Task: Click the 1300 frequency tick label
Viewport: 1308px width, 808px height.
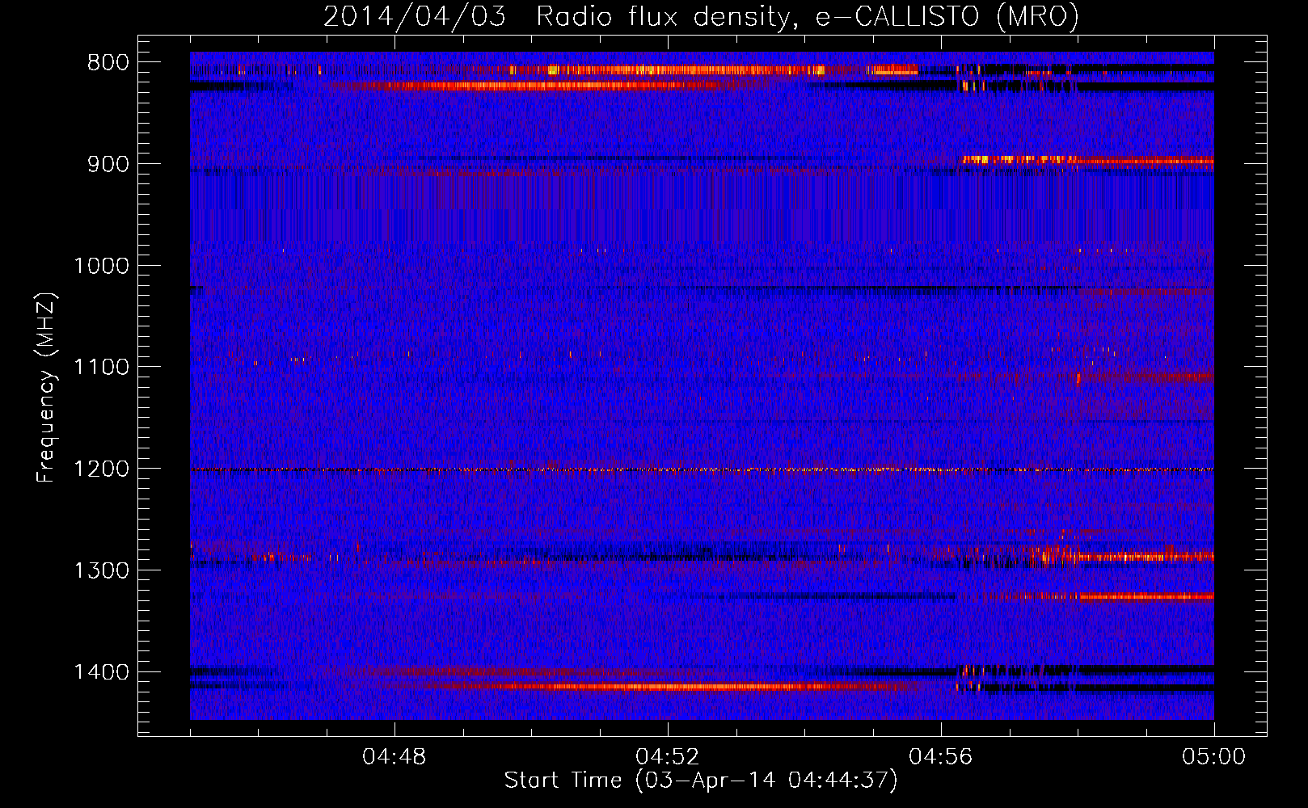Action: pyautogui.click(x=101, y=570)
